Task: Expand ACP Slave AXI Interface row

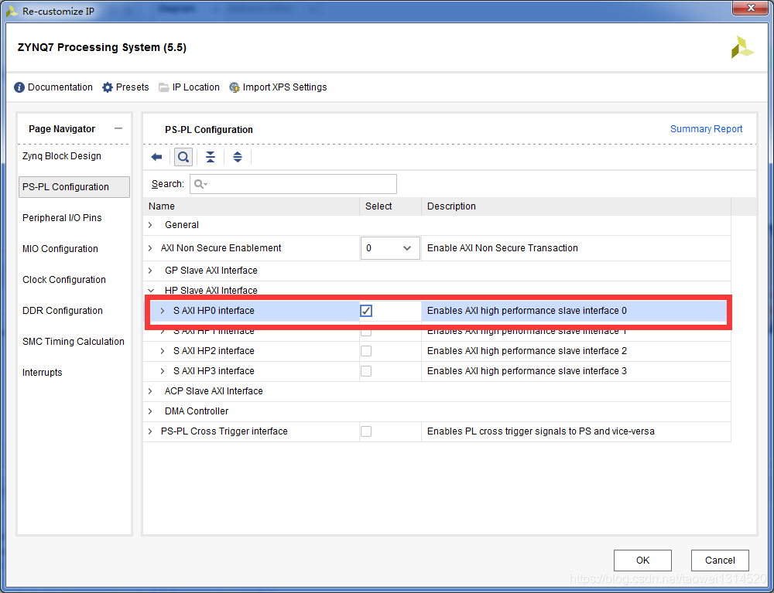Action: pos(151,391)
